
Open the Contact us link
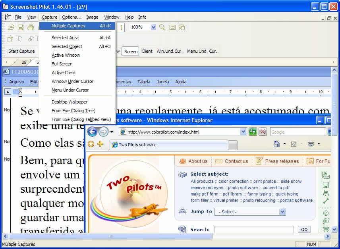click(x=236, y=161)
